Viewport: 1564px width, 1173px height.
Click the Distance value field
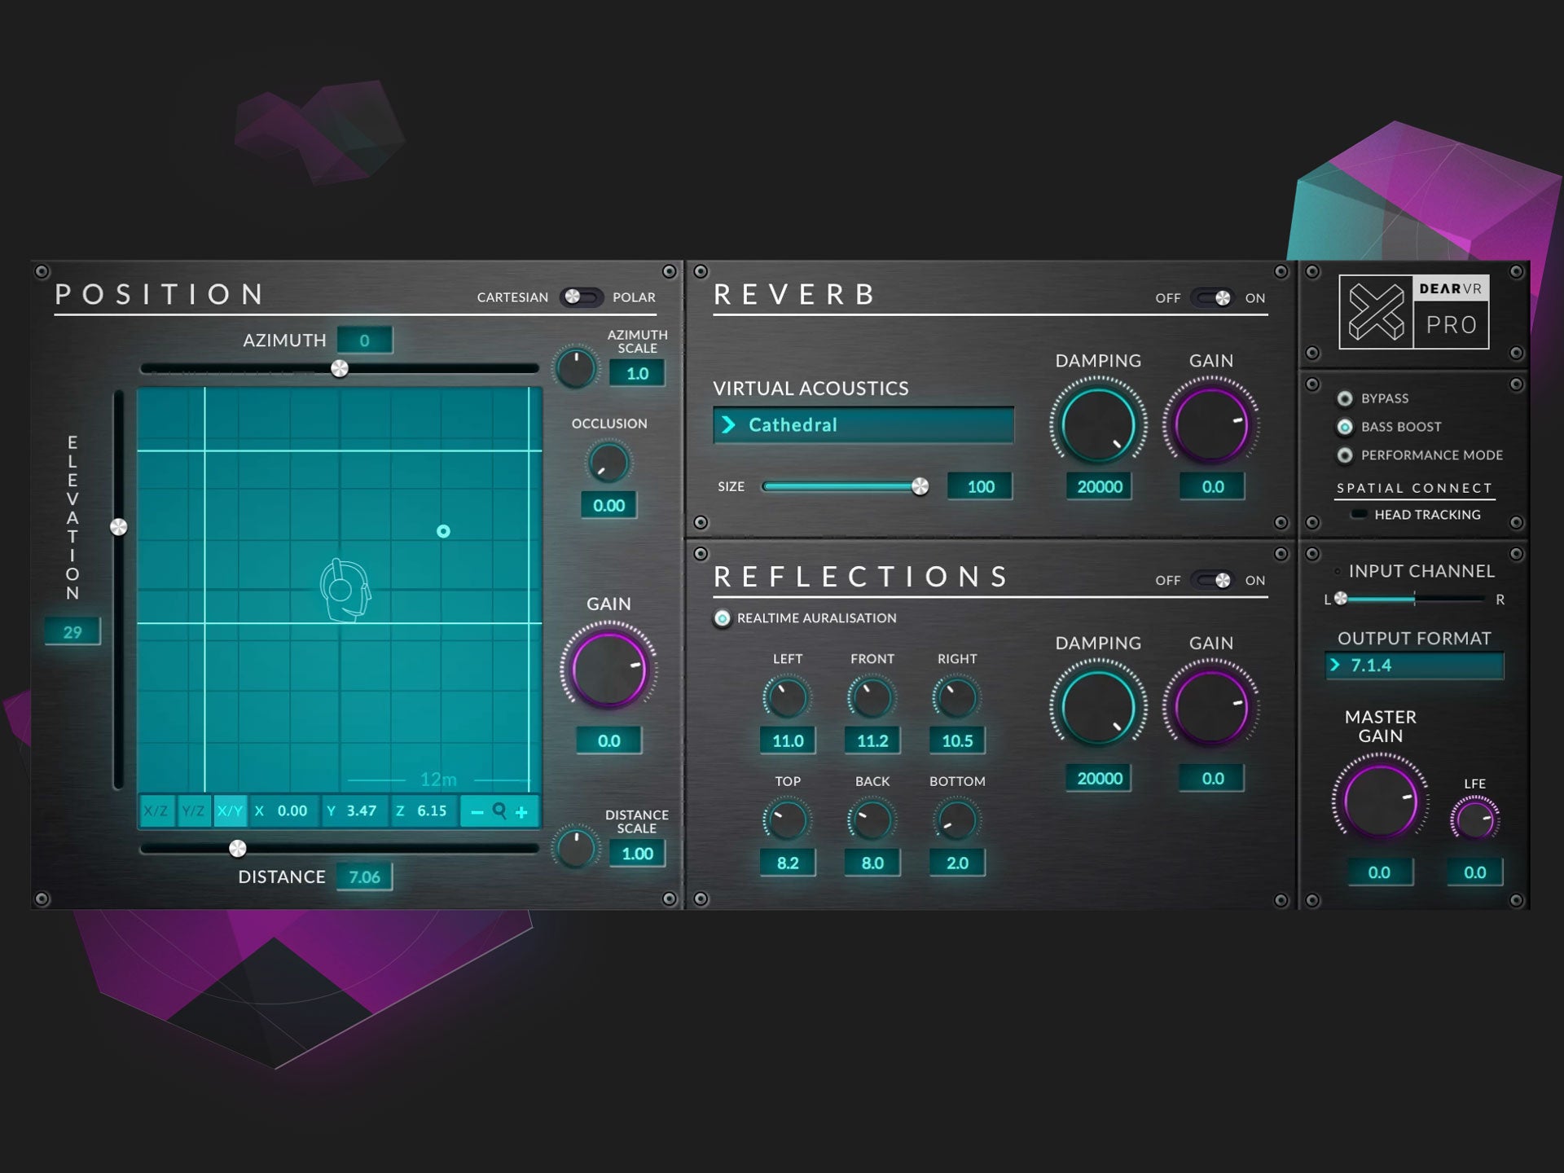pyautogui.click(x=364, y=877)
